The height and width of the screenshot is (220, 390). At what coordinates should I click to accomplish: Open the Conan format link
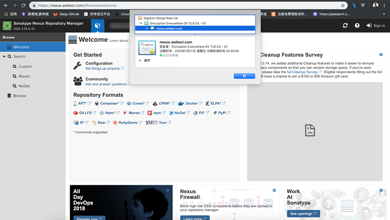pyautogui.click(x=138, y=103)
